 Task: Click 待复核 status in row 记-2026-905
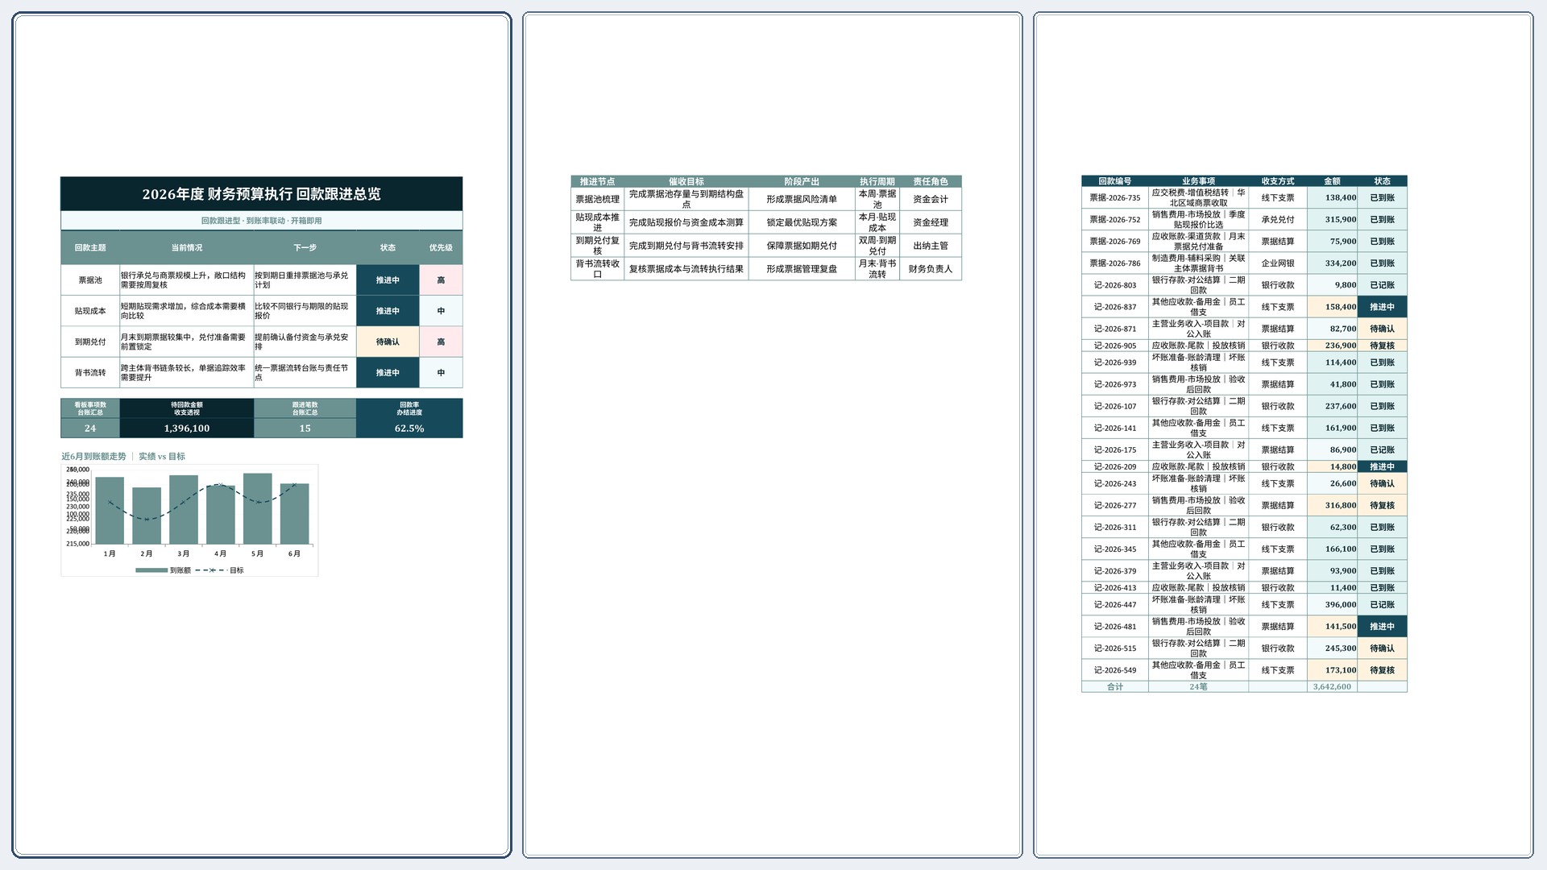(1383, 346)
